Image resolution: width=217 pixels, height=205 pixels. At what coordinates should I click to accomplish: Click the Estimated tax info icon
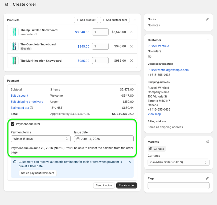31,108
